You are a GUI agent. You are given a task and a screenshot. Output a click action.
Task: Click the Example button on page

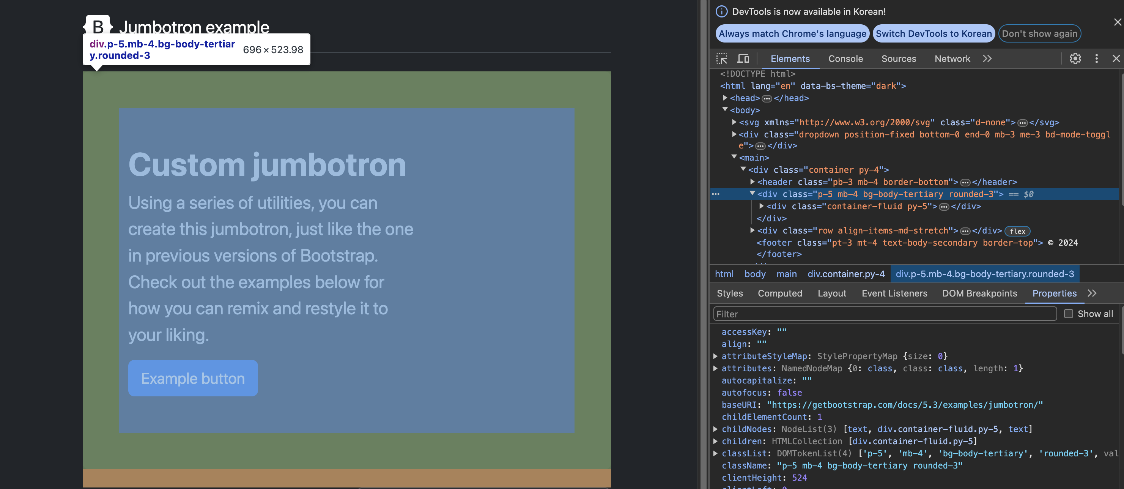(193, 378)
